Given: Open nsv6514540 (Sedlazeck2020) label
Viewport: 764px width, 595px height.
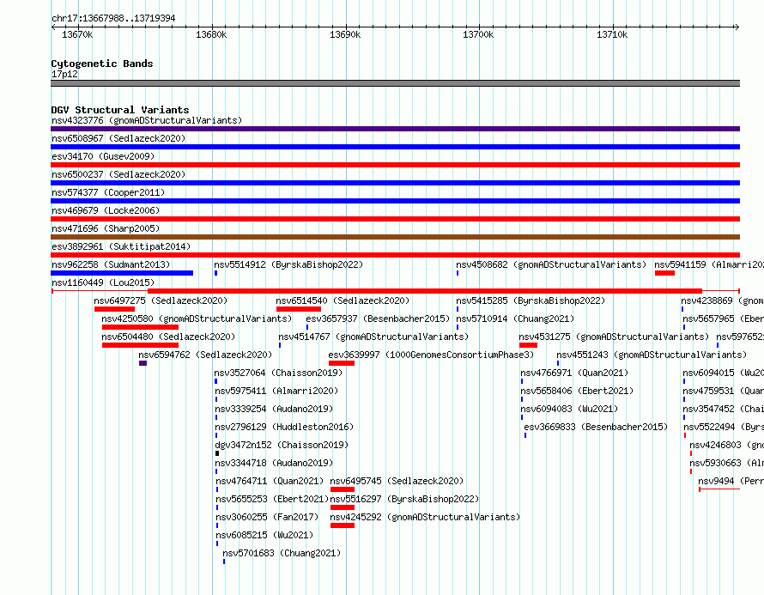Looking at the screenshot, I should point(343,301).
